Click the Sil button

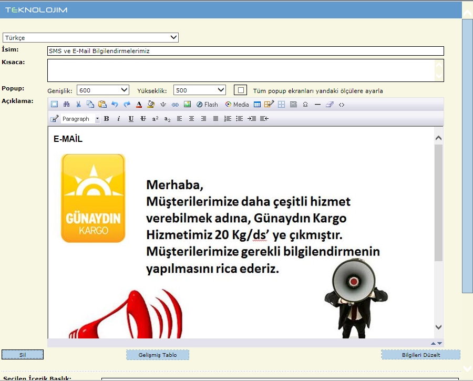coord(23,355)
